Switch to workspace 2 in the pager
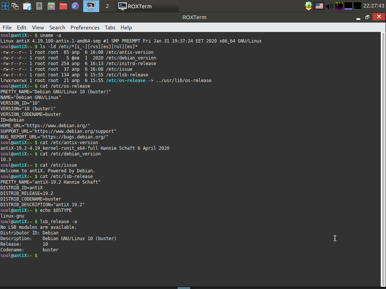Screen dimensions: 386x289 [x=107, y=6]
